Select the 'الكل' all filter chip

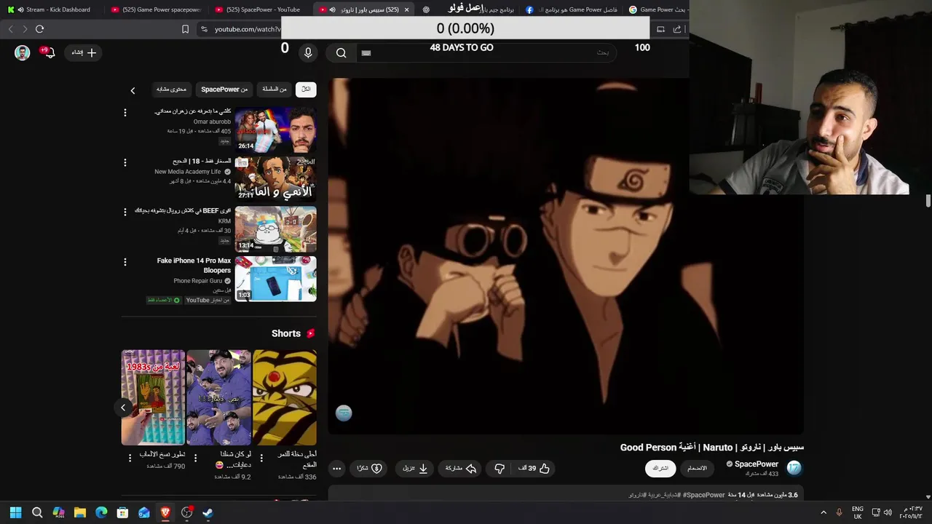click(x=306, y=90)
